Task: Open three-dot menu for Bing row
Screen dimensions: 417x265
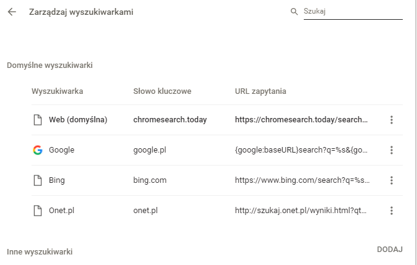Action: pyautogui.click(x=392, y=180)
